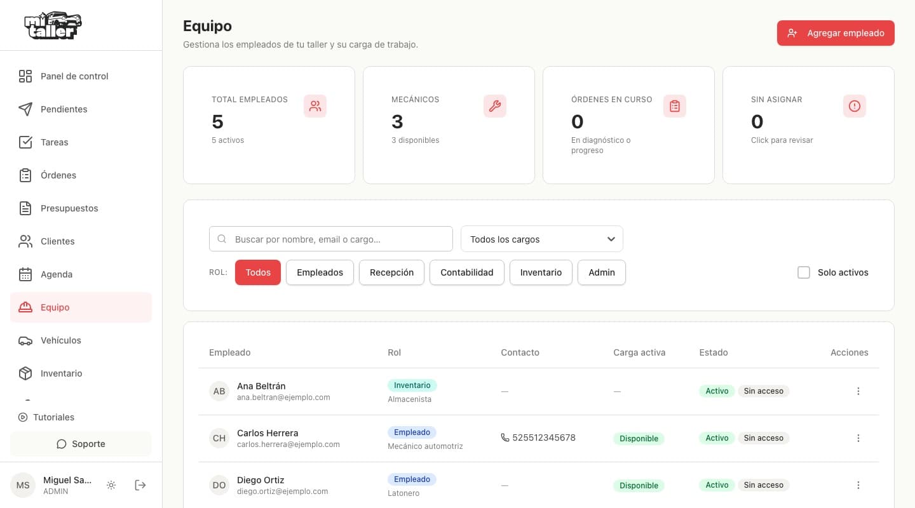Click the Mi Taller logo

tap(53, 25)
